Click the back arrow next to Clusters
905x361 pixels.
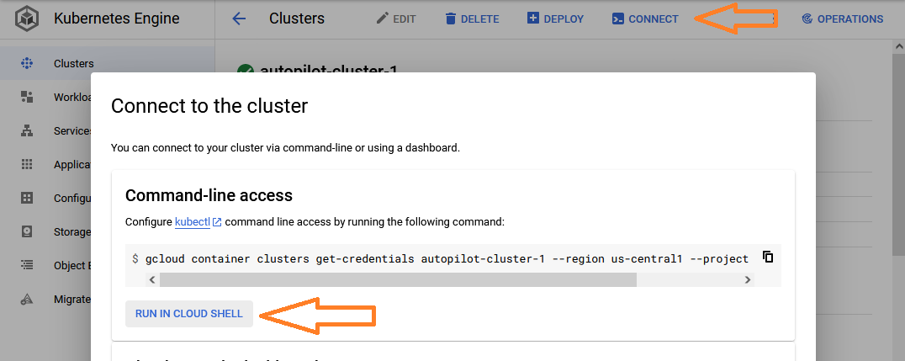[239, 19]
